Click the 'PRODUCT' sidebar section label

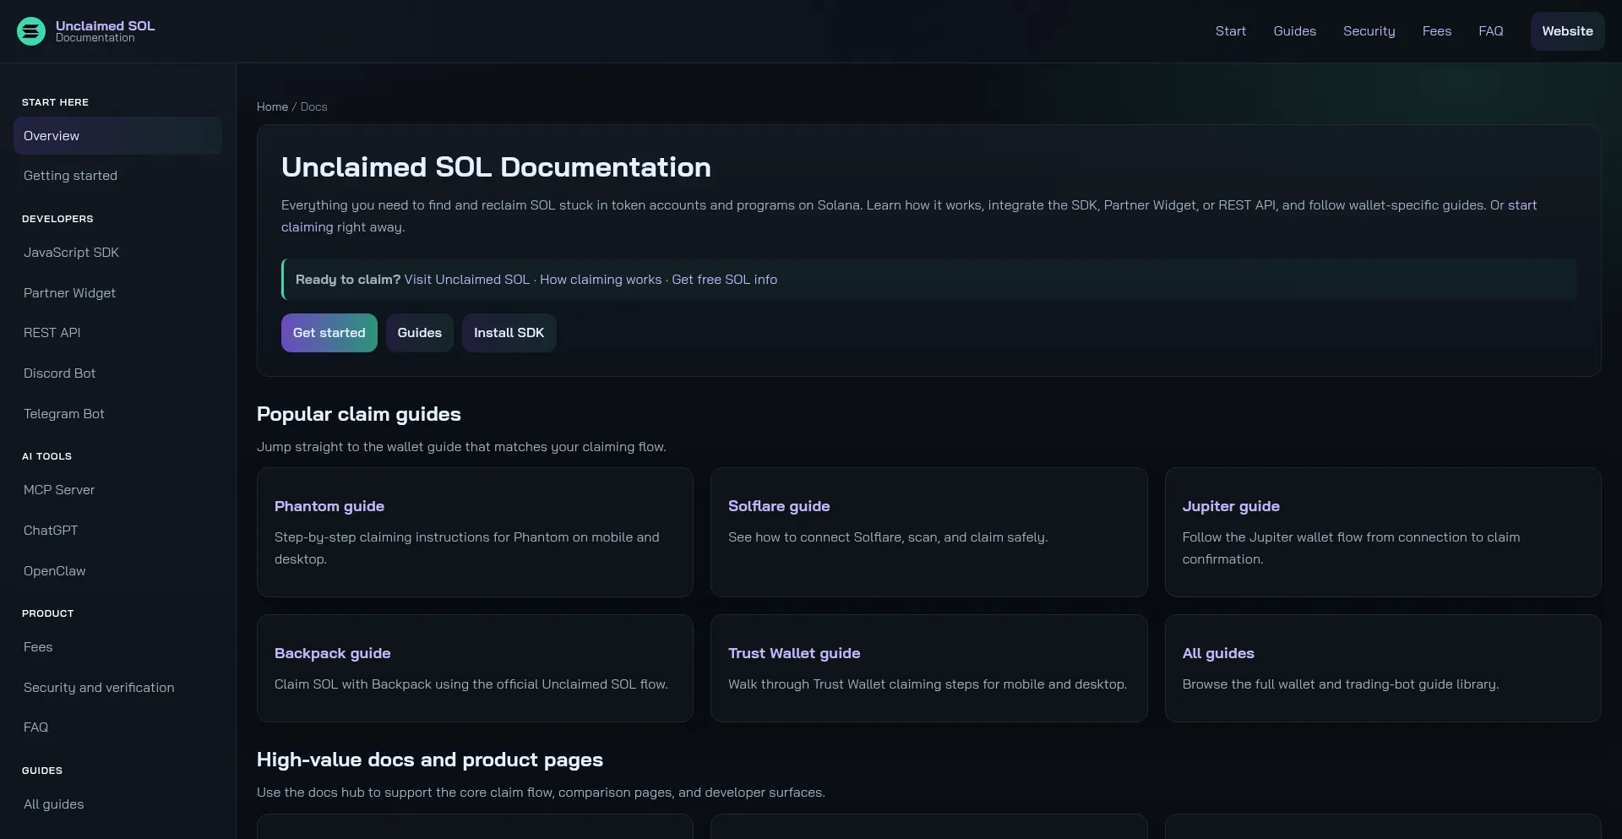coord(48,613)
